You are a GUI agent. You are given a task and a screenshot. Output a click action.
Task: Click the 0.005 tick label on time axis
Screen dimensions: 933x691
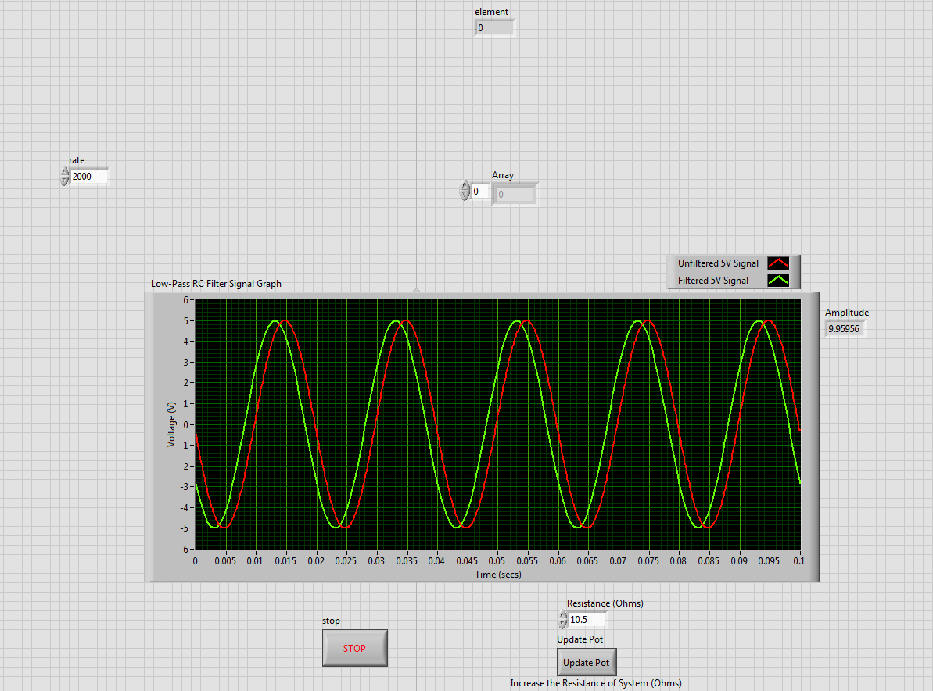click(225, 560)
